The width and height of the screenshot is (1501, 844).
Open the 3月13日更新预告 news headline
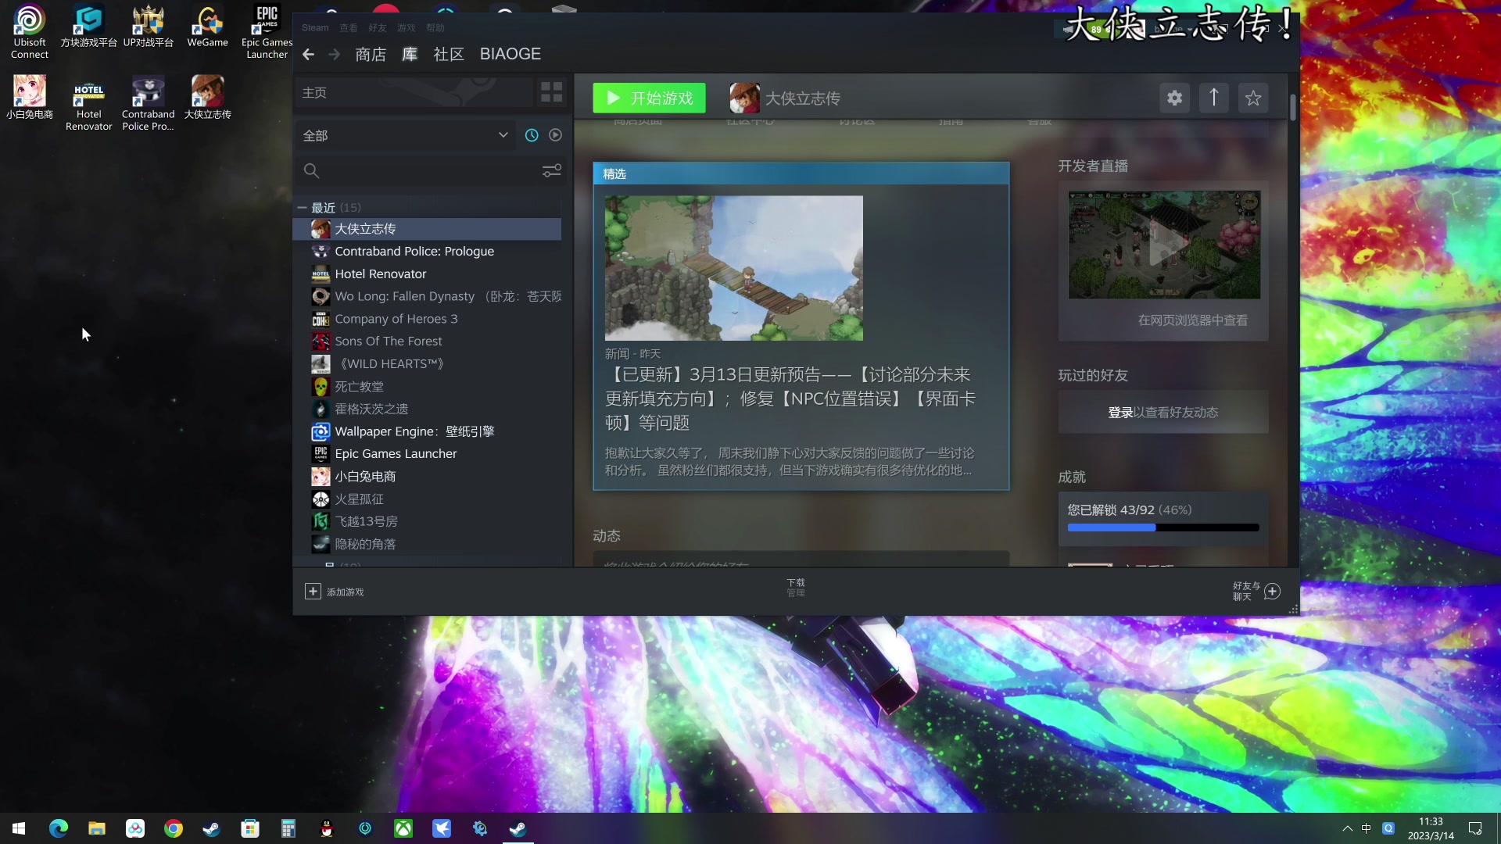coord(790,399)
